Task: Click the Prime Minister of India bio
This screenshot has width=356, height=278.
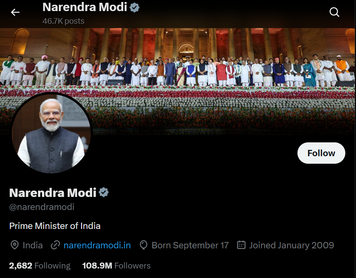Action: (x=55, y=226)
